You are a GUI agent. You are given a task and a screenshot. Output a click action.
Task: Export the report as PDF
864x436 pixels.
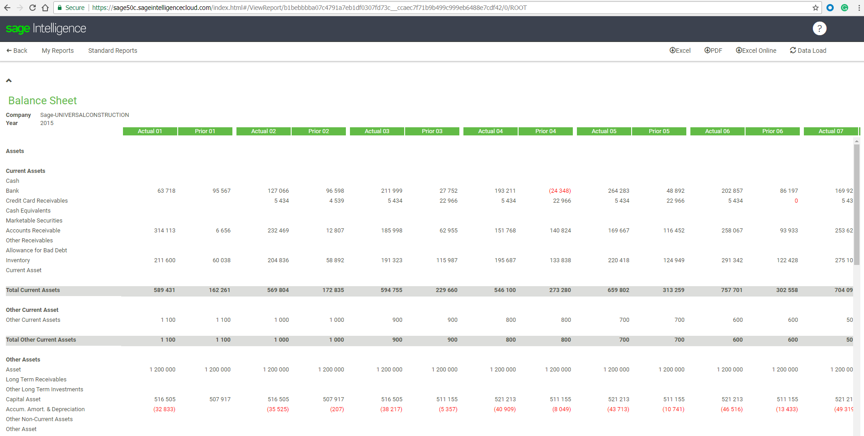[x=713, y=51]
